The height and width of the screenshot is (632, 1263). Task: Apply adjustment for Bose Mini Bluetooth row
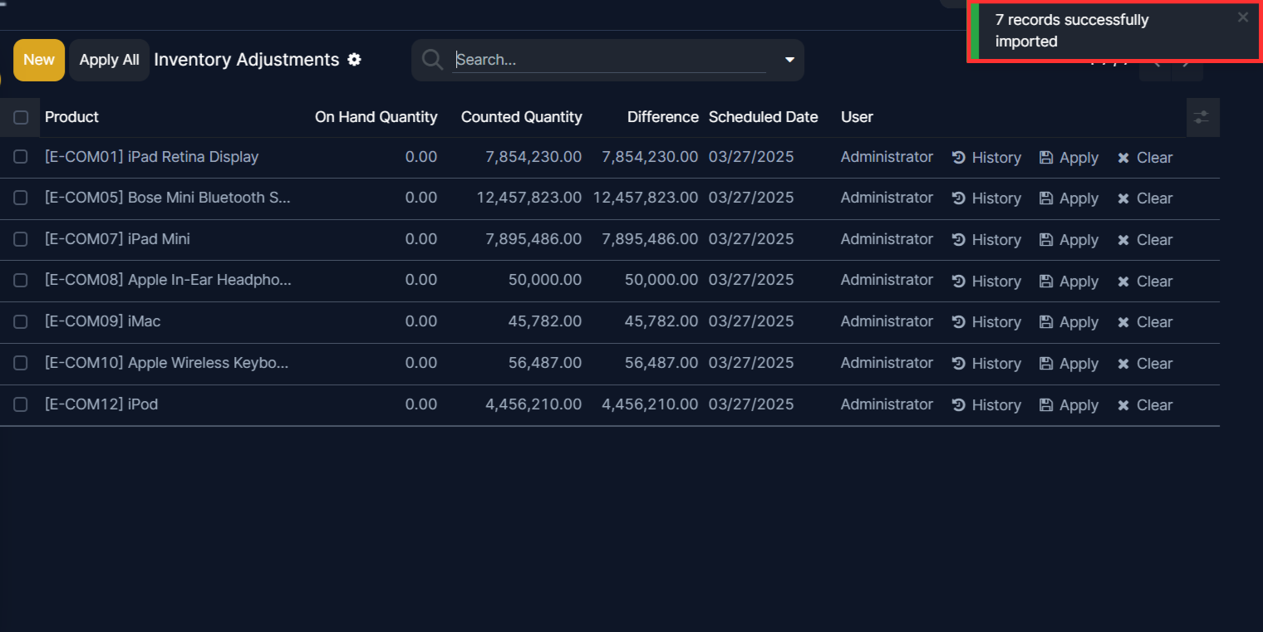pyautogui.click(x=1069, y=198)
